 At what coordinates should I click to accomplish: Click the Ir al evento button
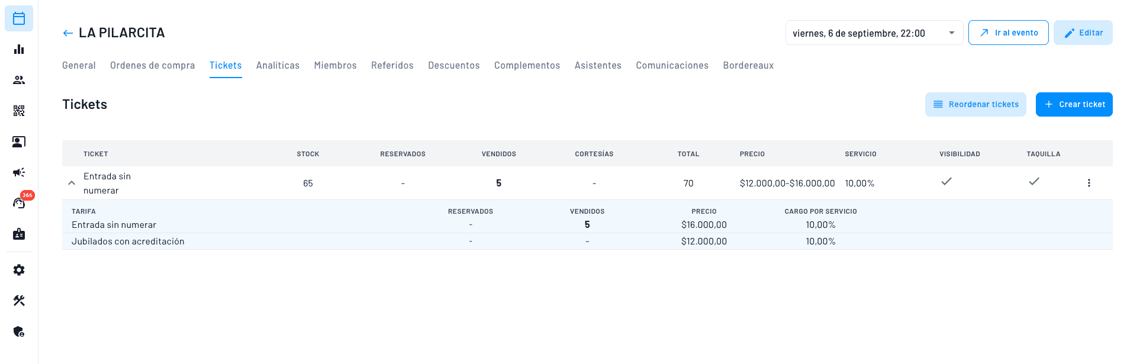[1009, 33]
